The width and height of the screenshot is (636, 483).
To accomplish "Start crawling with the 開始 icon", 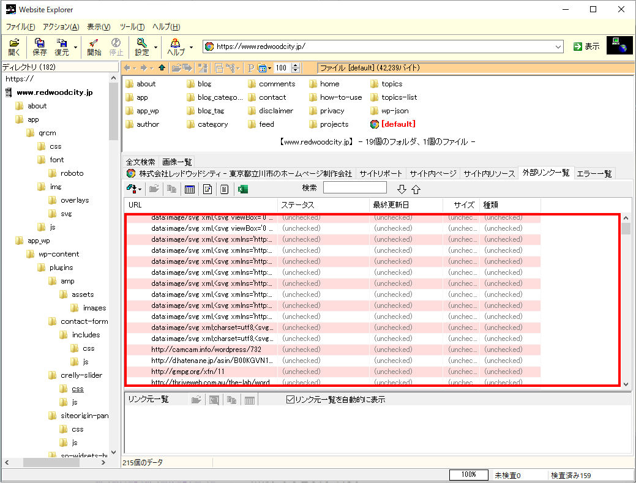I will (94, 47).
